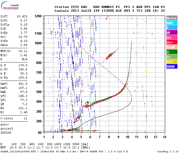Click the MUF 25.1 table value
Viewport: 179px width, 153px height.
click(x=76, y=148)
